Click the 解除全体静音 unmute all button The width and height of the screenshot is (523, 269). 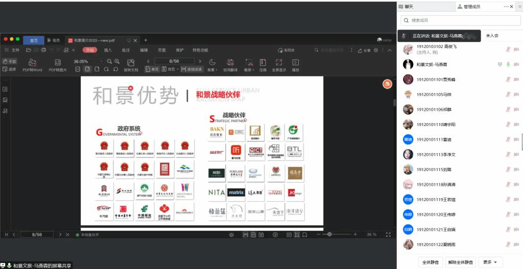pyautogui.click(x=461, y=262)
